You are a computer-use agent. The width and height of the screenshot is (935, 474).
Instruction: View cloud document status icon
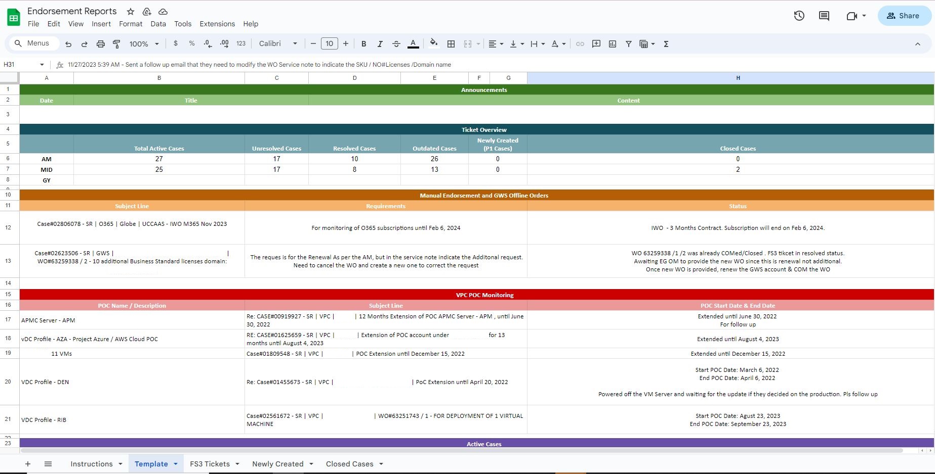(163, 11)
